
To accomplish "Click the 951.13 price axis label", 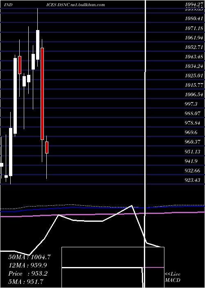I will (192, 152).
